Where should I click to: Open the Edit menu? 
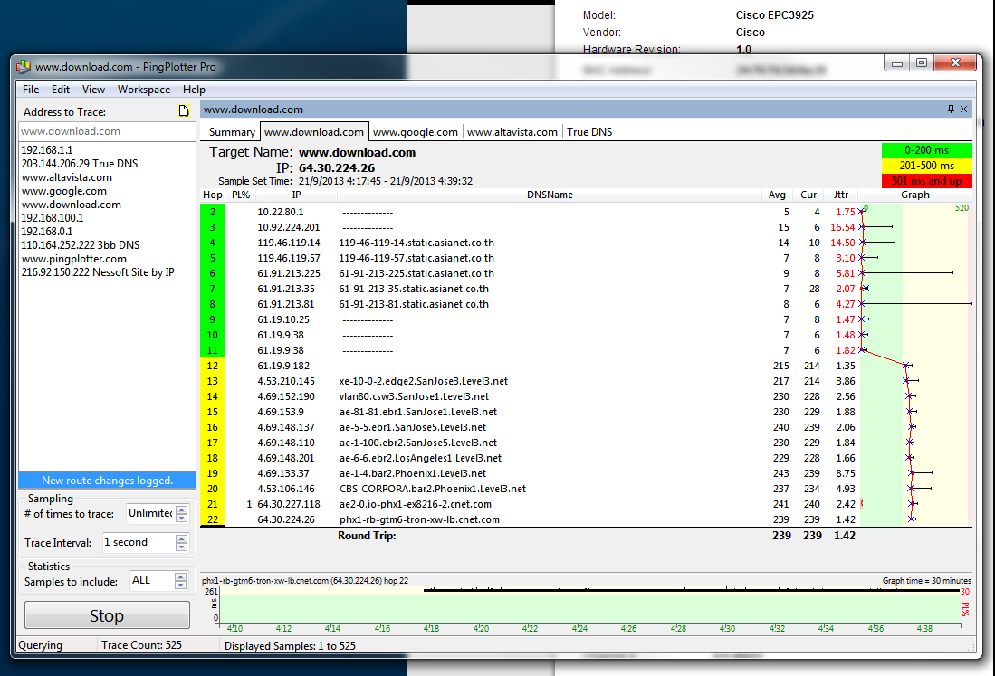(x=61, y=90)
